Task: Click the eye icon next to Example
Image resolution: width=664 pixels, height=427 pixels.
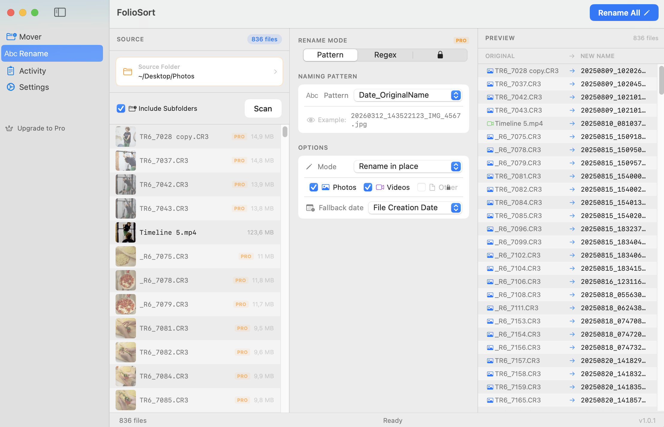Action: pos(311,120)
